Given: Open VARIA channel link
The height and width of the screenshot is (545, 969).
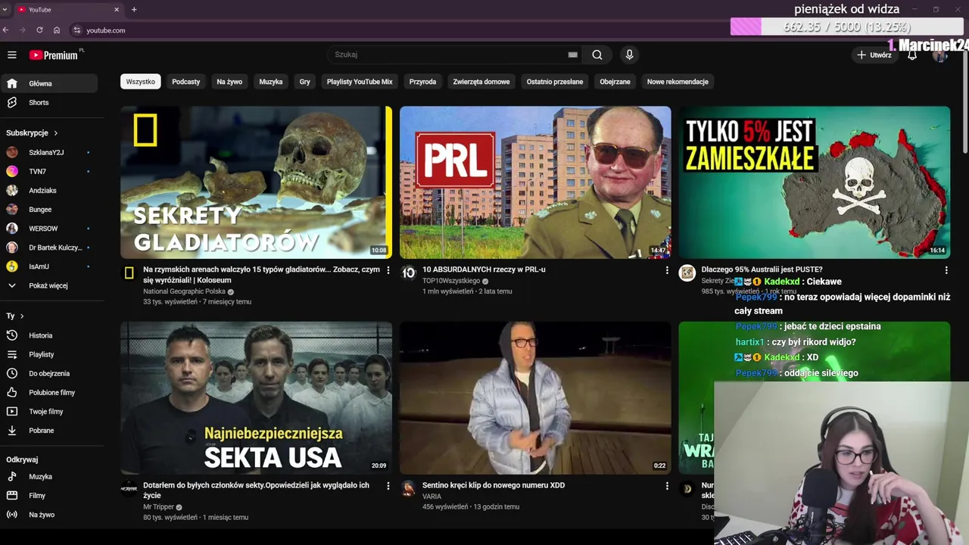Looking at the screenshot, I should (x=432, y=497).
